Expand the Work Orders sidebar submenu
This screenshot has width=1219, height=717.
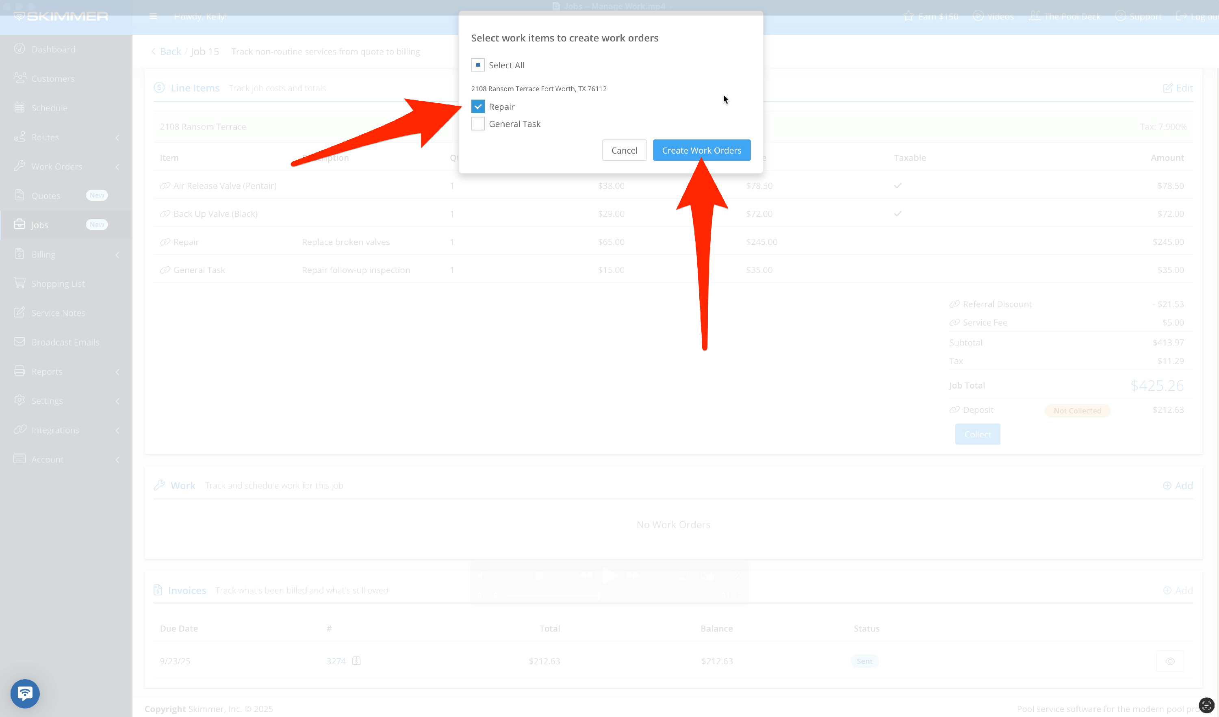(117, 166)
